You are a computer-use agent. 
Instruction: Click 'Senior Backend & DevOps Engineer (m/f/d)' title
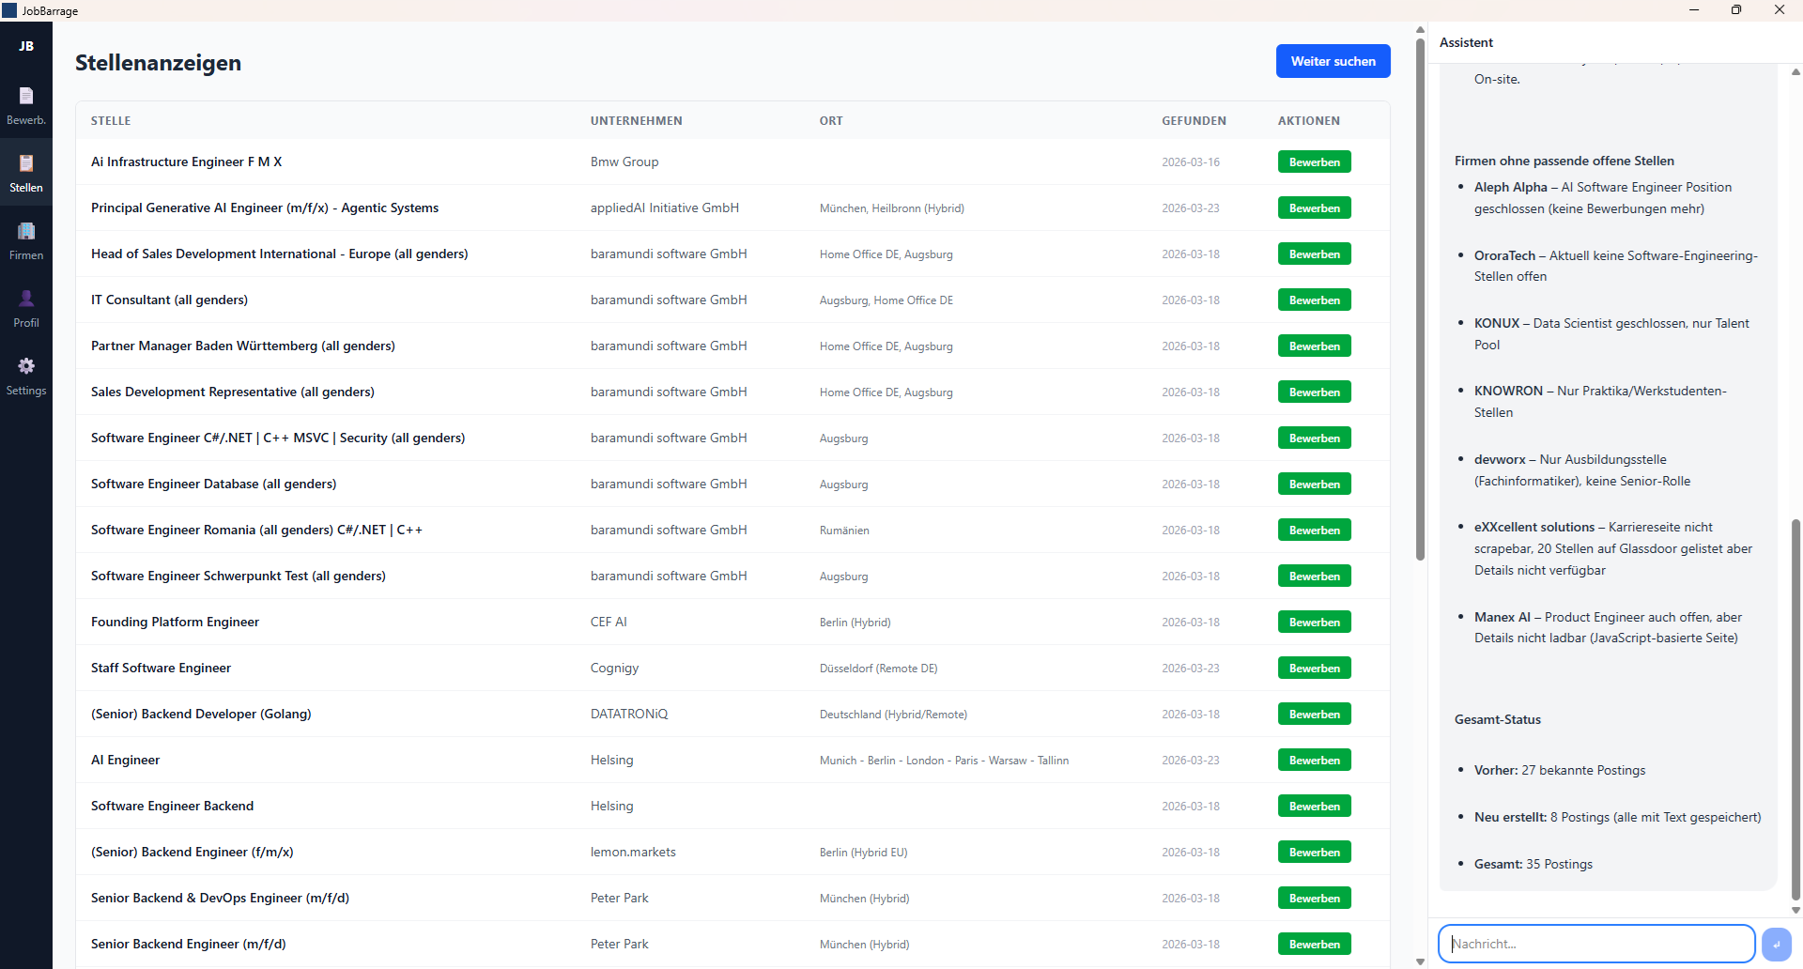[x=220, y=898]
